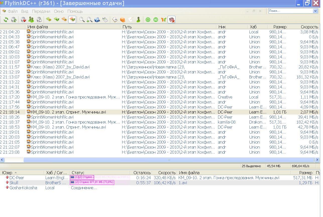Click the plain magnifier Search icon
Image resolution: width=323 pixels, height=217 pixels.
pos(82,20)
